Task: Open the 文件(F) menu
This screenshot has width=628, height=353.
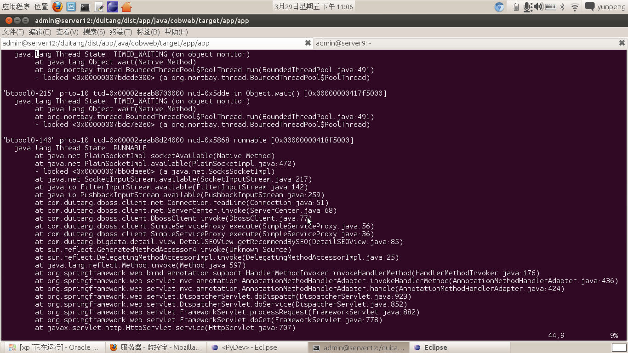Action: pos(13,32)
